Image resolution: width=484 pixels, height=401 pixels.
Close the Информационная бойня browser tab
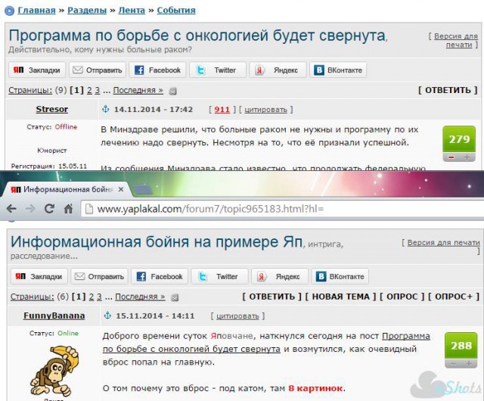121,189
